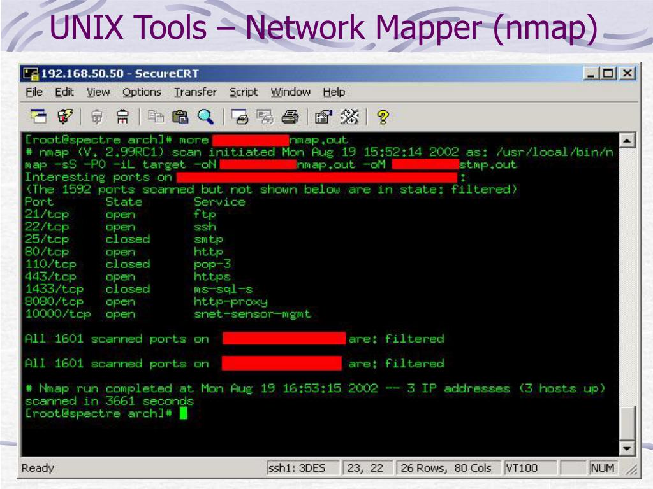This screenshot has width=653, height=489.
Task: Click the Connect toolbar icon
Action: click(38, 117)
